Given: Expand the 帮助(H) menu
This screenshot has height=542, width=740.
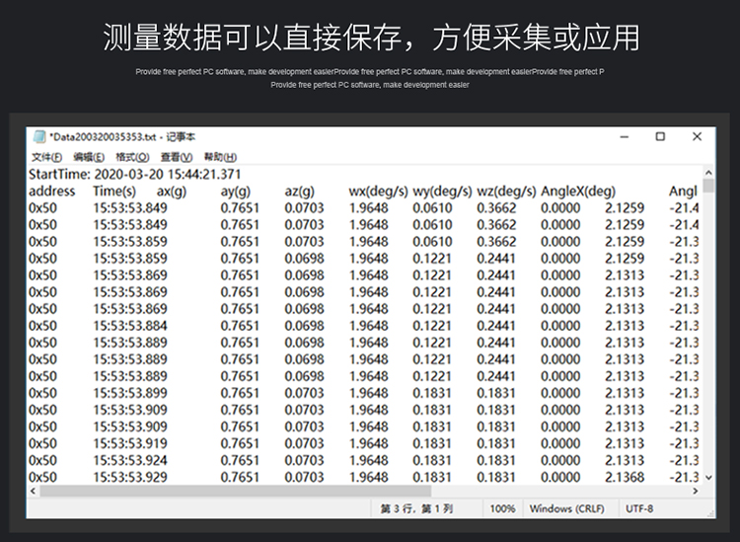Looking at the screenshot, I should pos(220,157).
